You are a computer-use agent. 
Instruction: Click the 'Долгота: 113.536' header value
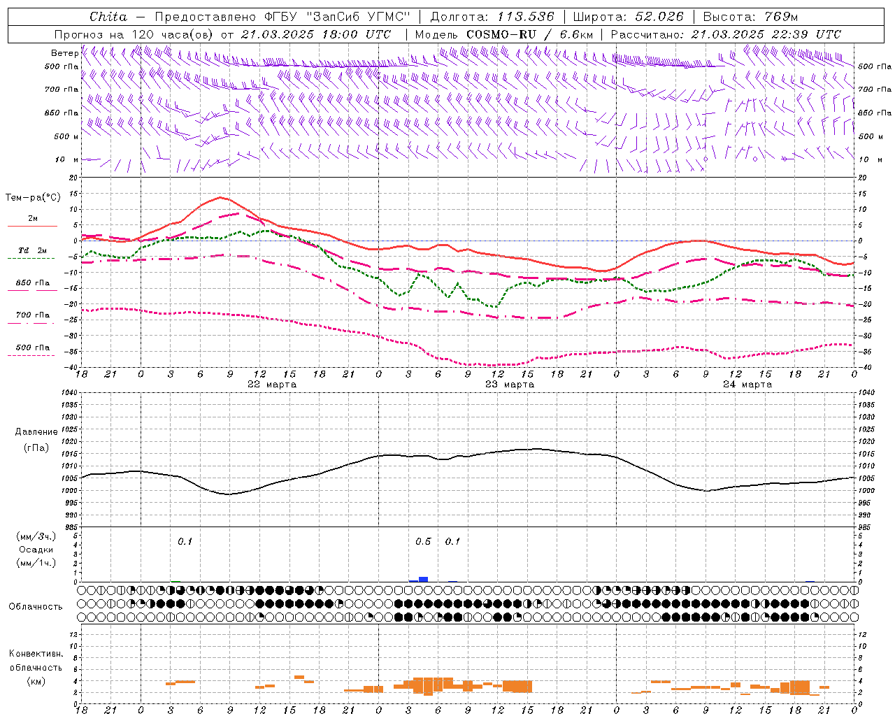(492, 17)
